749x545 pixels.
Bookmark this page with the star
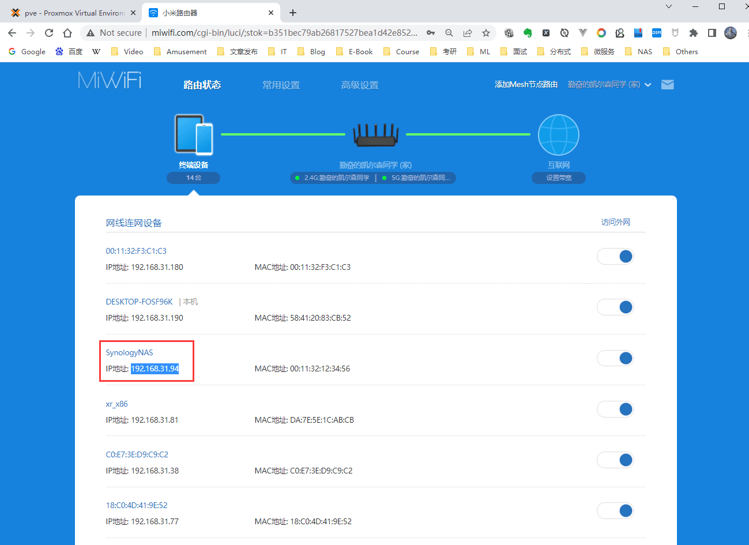point(486,33)
